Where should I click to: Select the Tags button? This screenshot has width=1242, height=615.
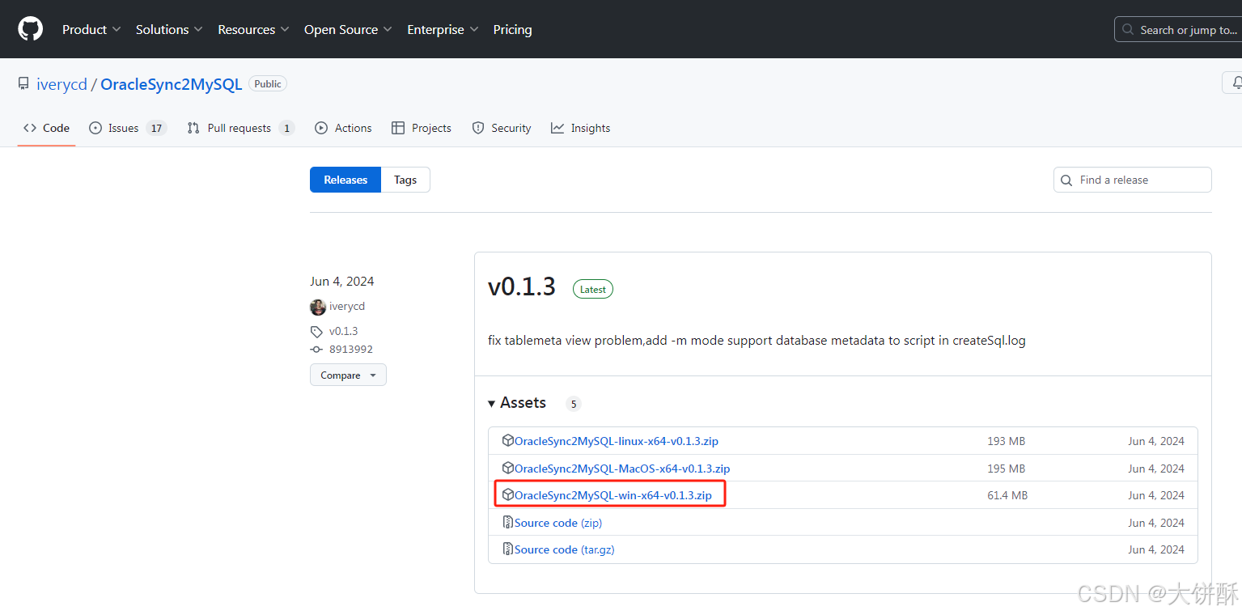tap(405, 180)
